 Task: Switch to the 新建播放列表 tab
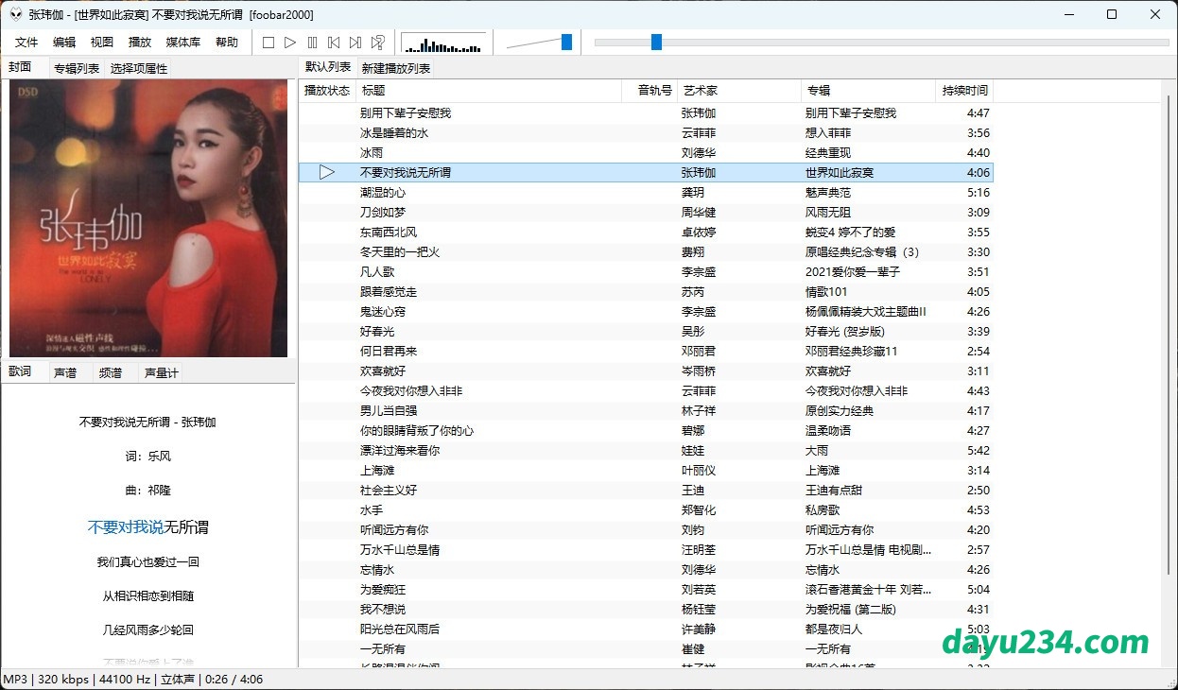point(396,68)
